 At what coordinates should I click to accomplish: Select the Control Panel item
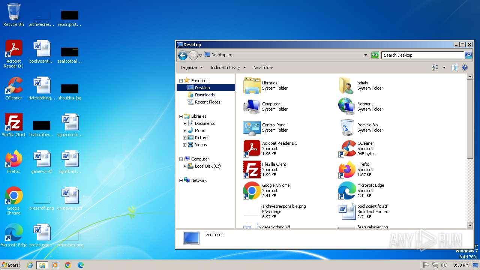point(265,127)
